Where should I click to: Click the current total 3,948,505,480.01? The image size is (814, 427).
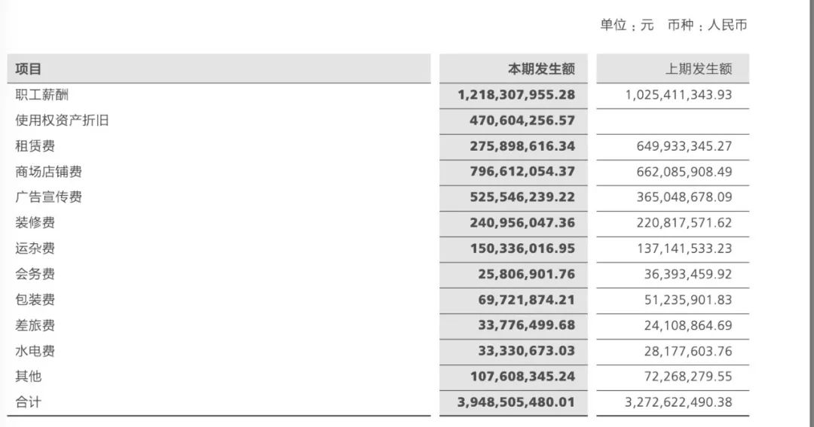[516, 402]
